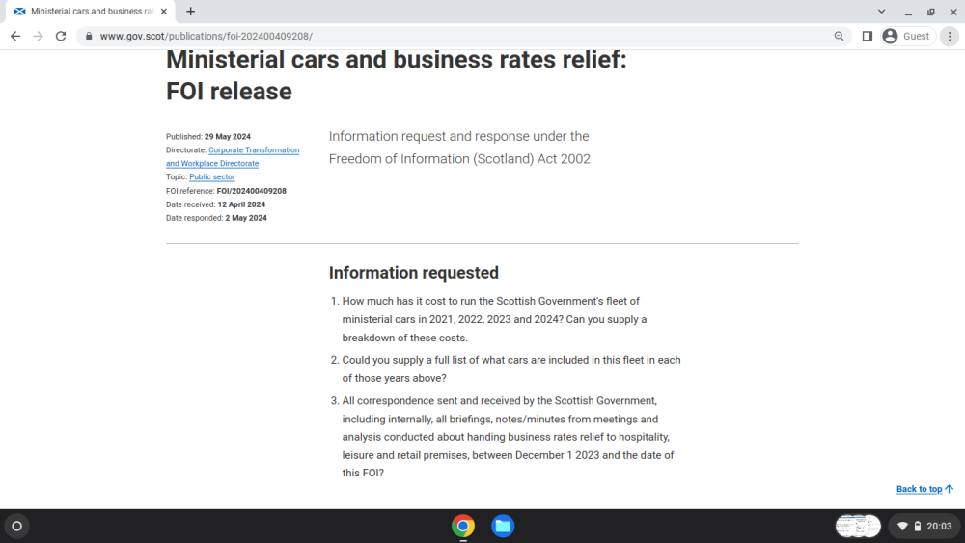Open the Guest profile menu

coord(907,37)
